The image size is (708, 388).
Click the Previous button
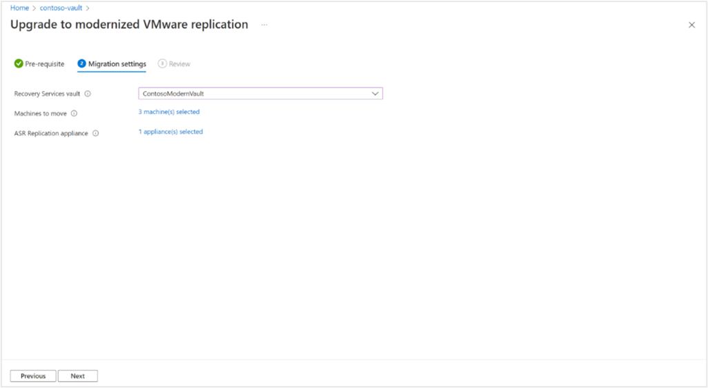tap(33, 376)
